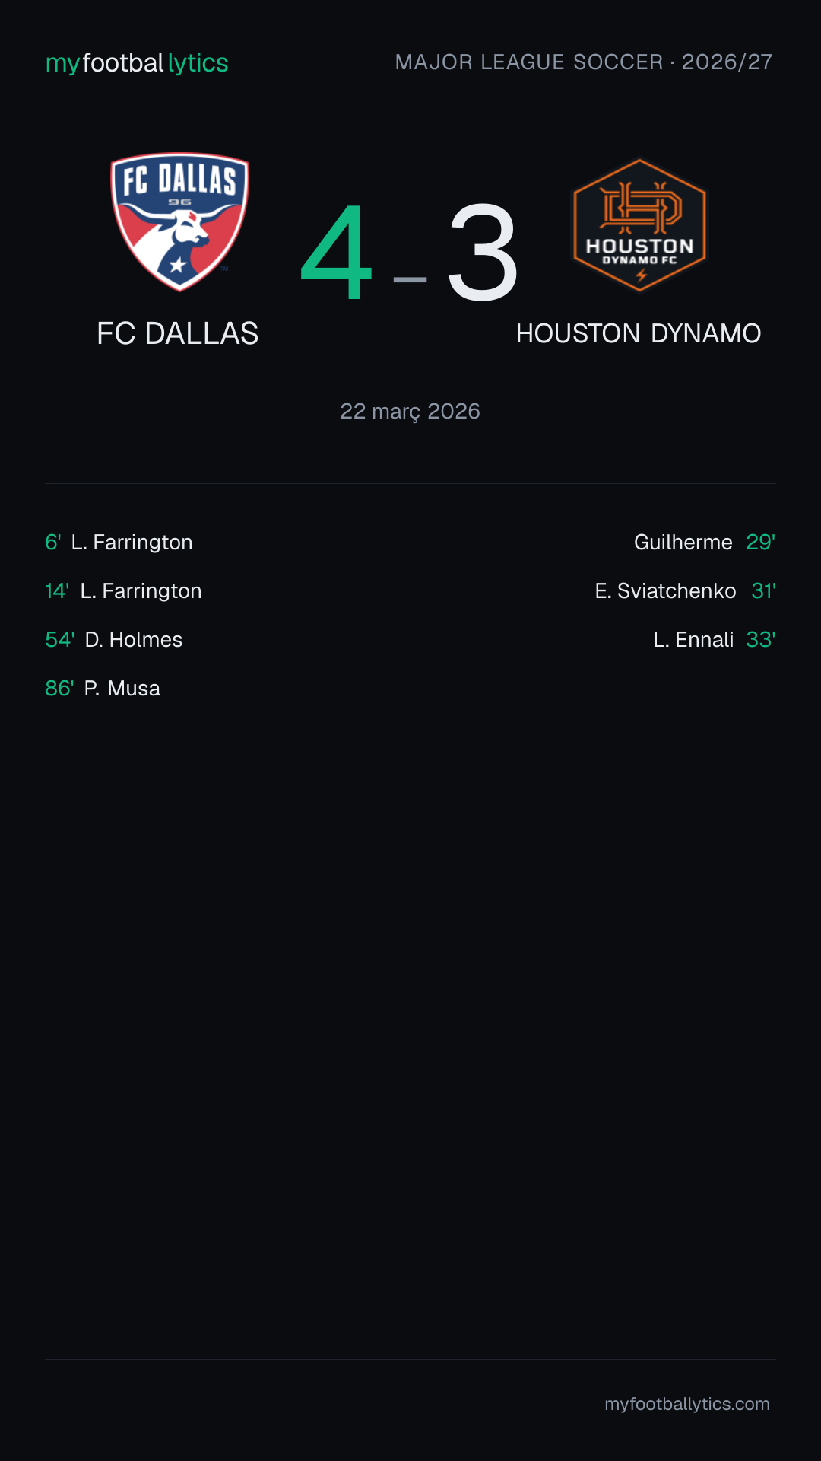Select P. Musa 86' goal entry
Screen dimensions: 821x1461
(x=103, y=689)
